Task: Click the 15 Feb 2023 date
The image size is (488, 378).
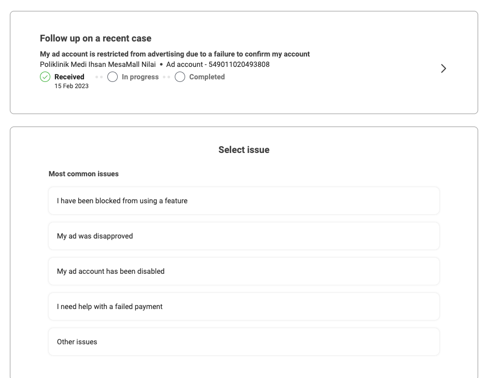Action: pyautogui.click(x=71, y=86)
